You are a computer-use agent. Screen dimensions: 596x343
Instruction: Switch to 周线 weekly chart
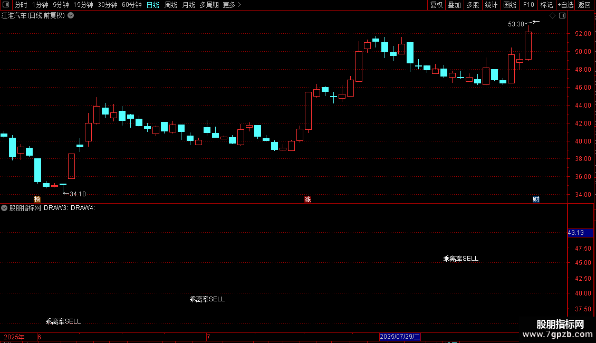tap(171, 5)
